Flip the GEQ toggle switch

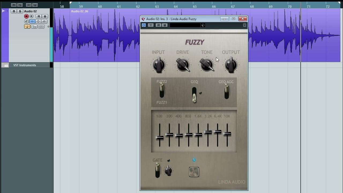(x=194, y=95)
